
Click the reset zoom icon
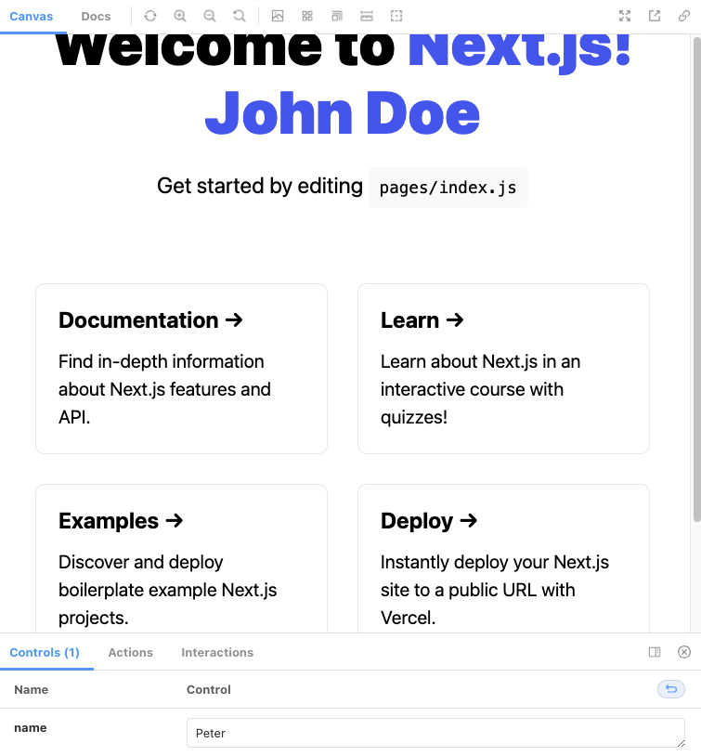point(240,16)
